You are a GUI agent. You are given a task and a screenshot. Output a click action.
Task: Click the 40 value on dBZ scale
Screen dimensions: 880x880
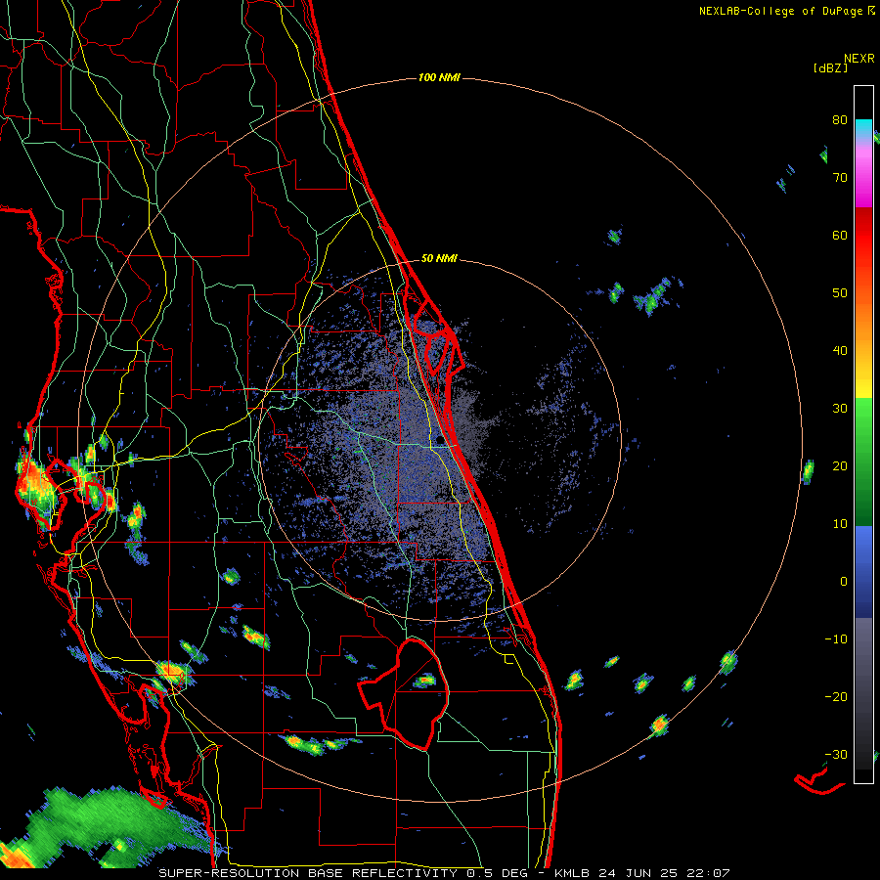point(840,351)
